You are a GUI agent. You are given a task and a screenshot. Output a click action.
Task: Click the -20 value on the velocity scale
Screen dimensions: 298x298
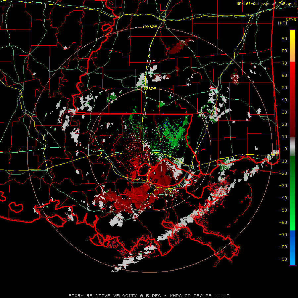[x=283, y=174]
